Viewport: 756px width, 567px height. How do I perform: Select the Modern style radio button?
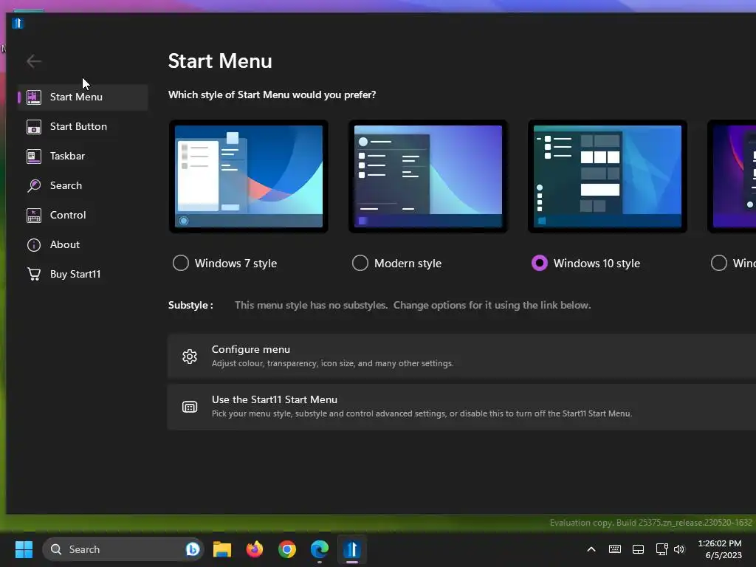point(360,264)
